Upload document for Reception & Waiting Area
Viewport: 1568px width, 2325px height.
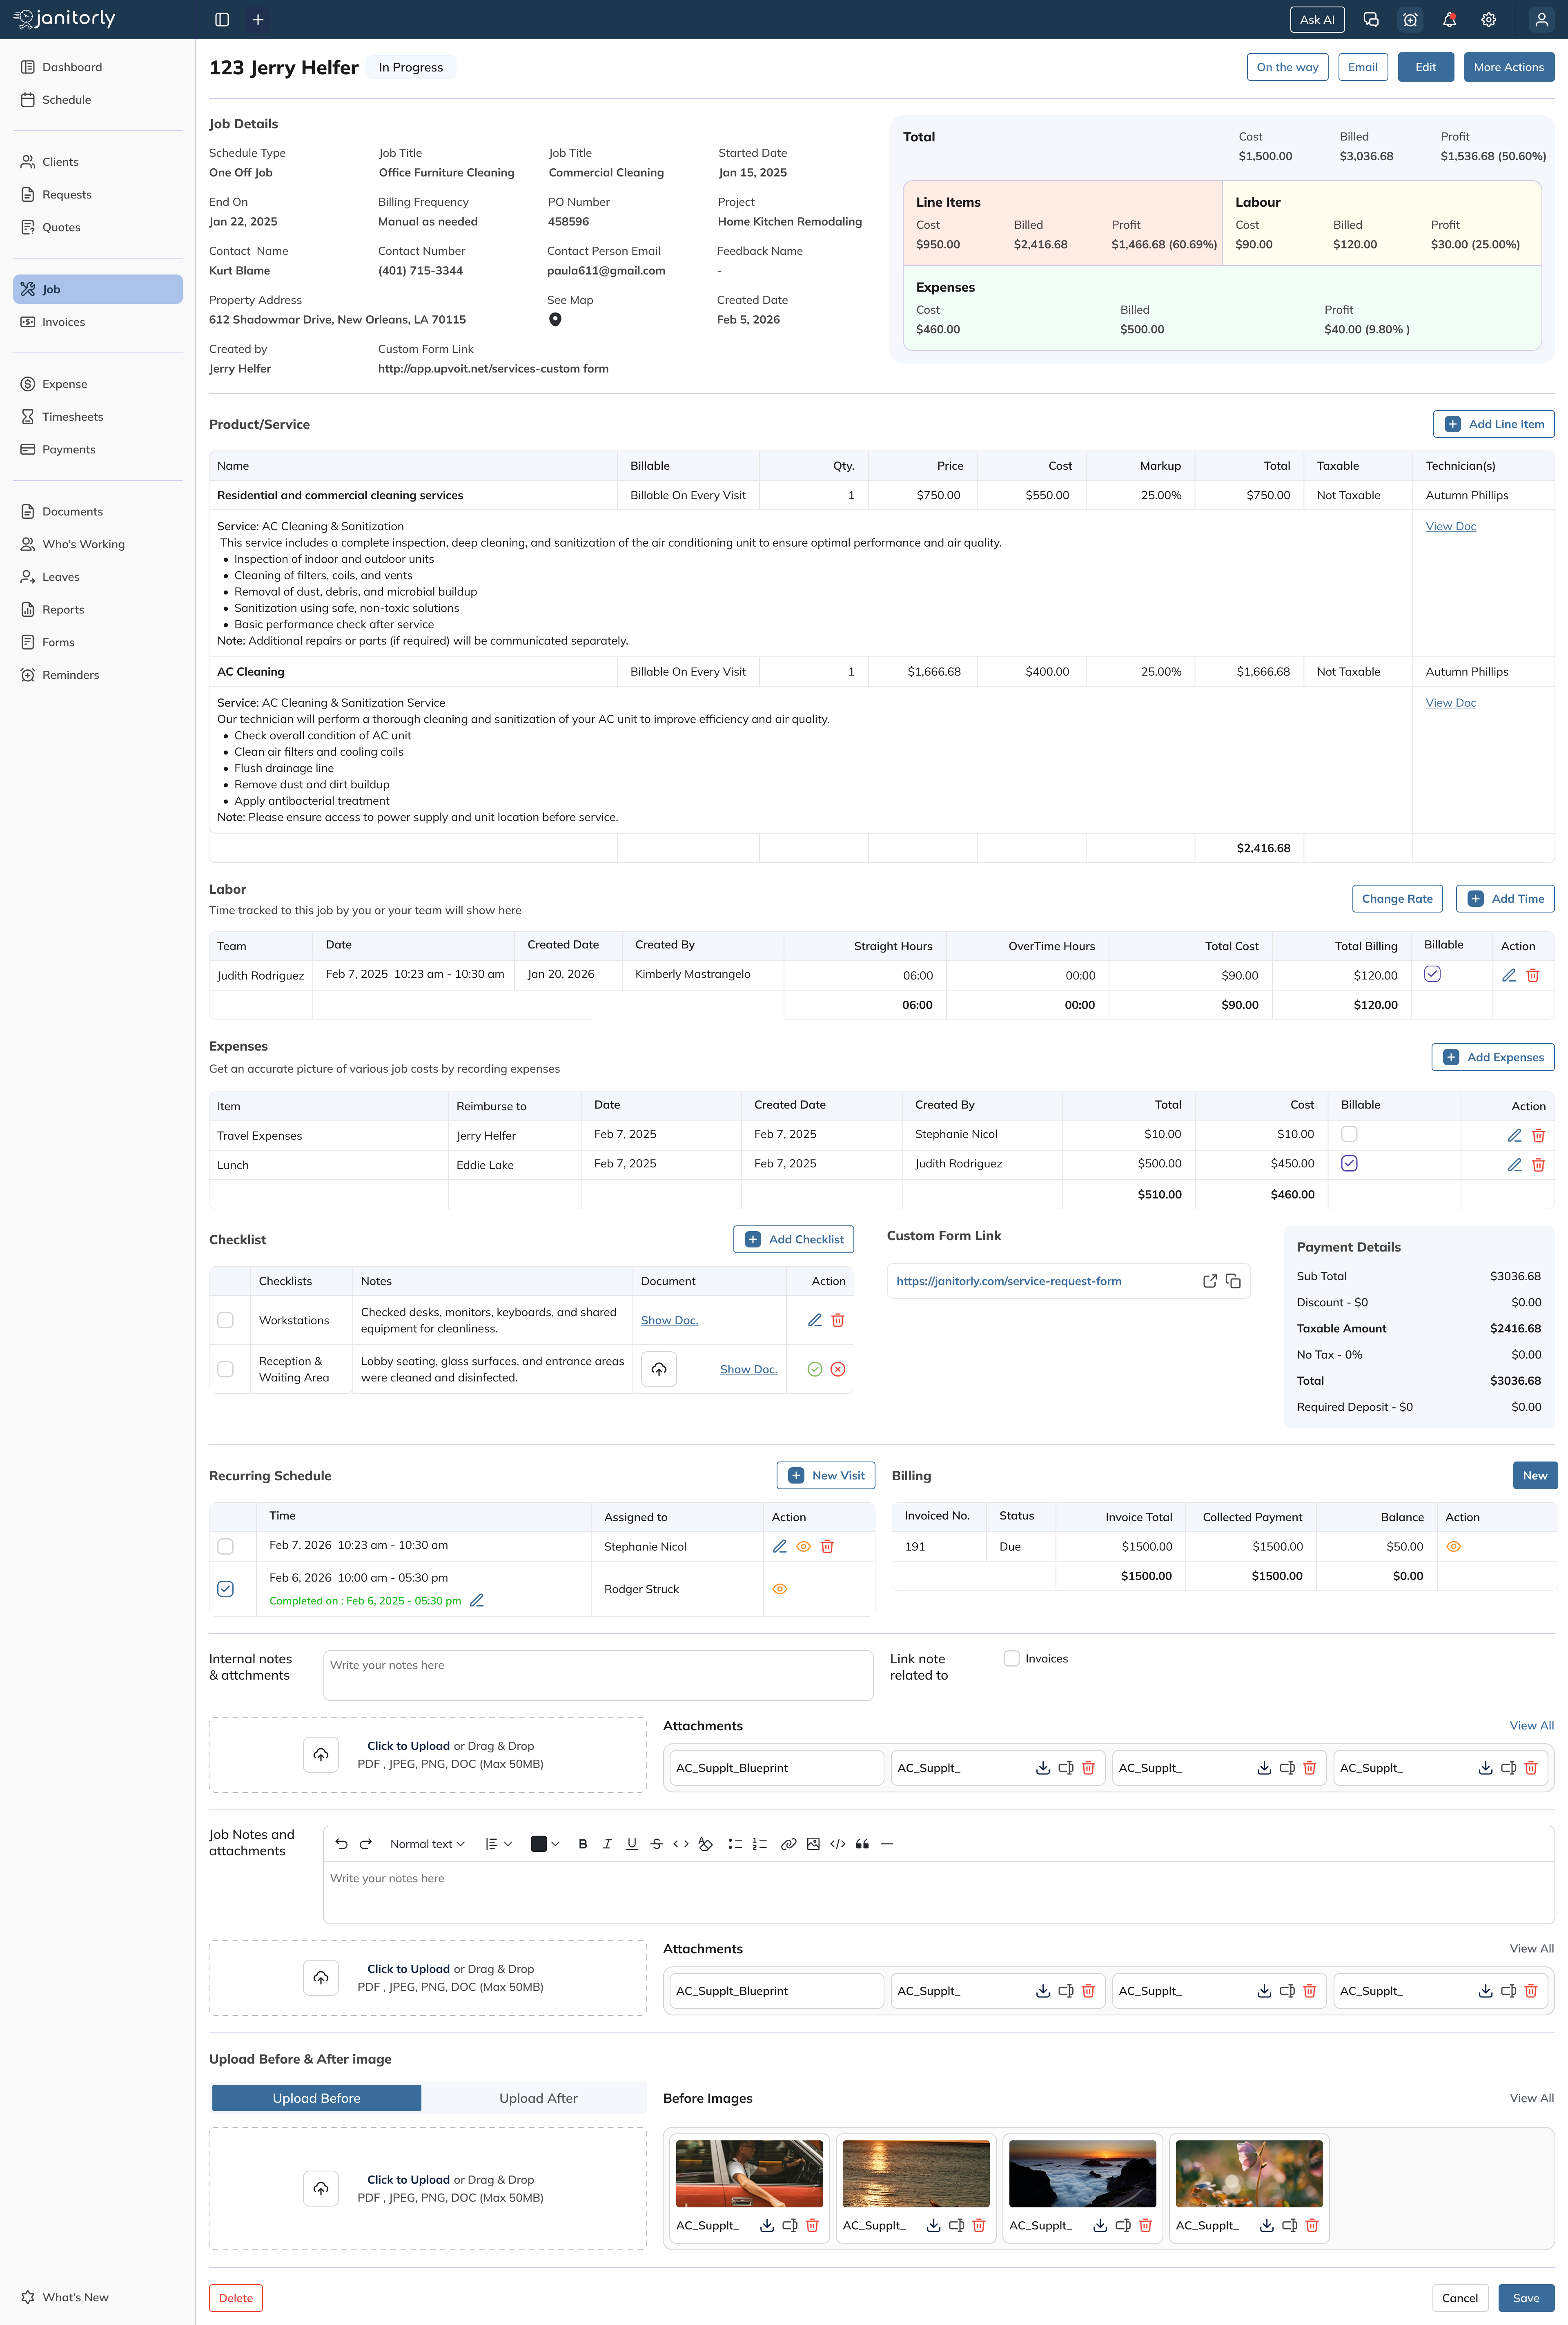[659, 1370]
